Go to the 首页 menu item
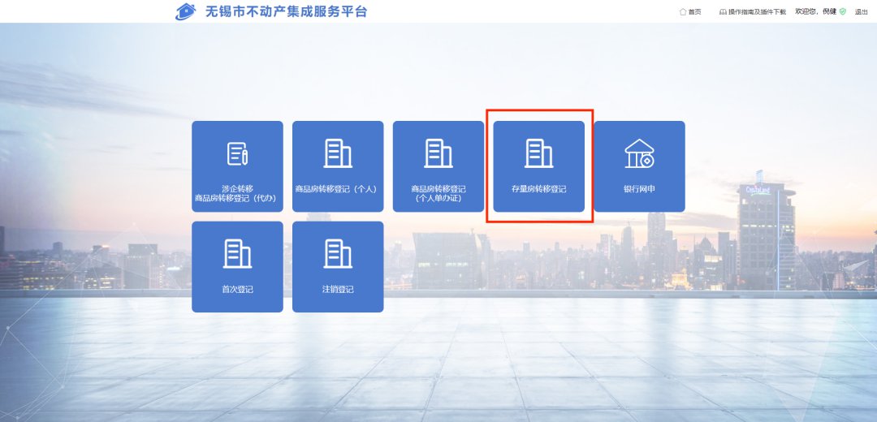877x422 pixels. click(694, 12)
